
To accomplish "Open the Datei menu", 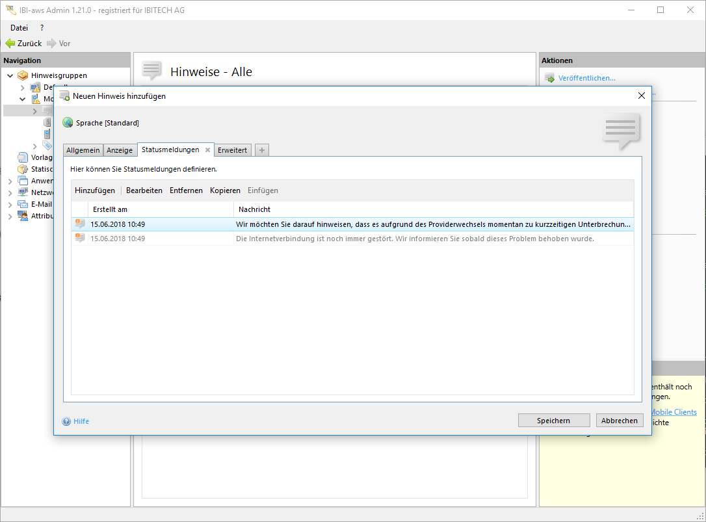I will [19, 28].
